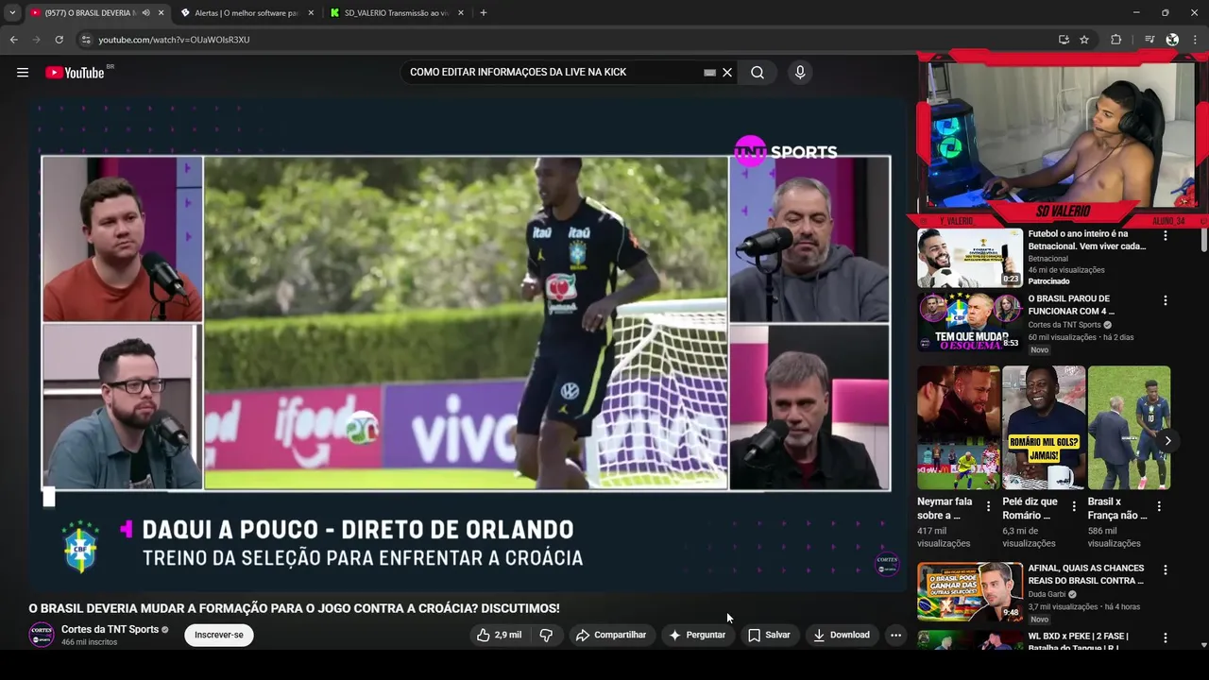Click the address bar URL
The image size is (1209, 680).
(174, 40)
